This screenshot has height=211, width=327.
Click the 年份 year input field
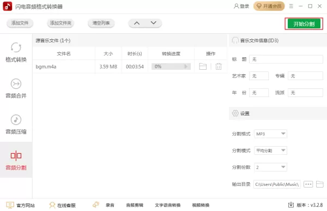(x=259, y=93)
